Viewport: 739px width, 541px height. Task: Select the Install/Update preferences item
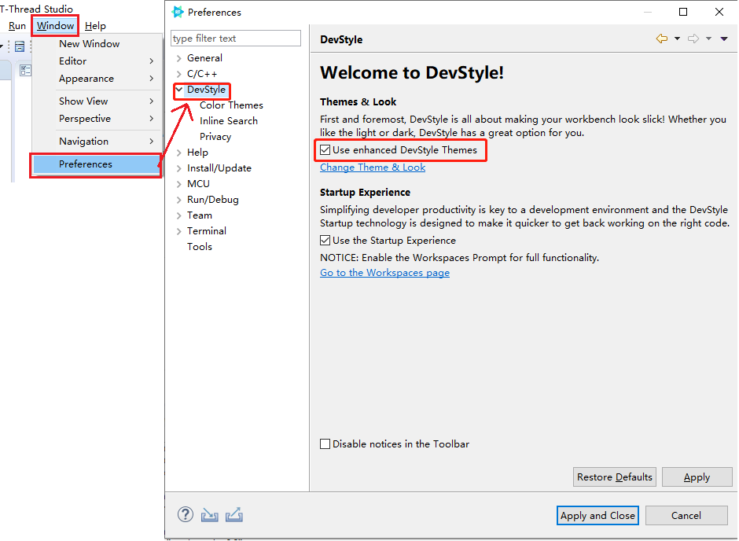tap(219, 168)
